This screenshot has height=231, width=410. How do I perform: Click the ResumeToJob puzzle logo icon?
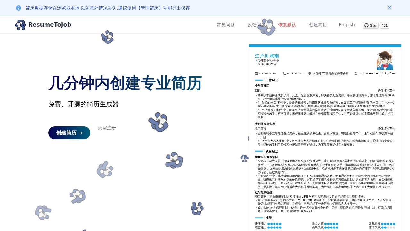(x=20, y=25)
